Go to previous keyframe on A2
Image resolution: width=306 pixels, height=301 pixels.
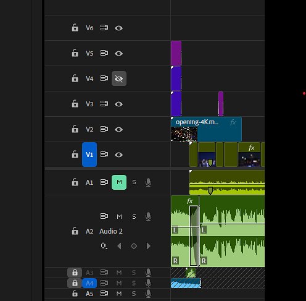[119, 246]
